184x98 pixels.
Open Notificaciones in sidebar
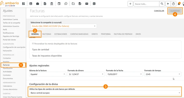coord(9,33)
